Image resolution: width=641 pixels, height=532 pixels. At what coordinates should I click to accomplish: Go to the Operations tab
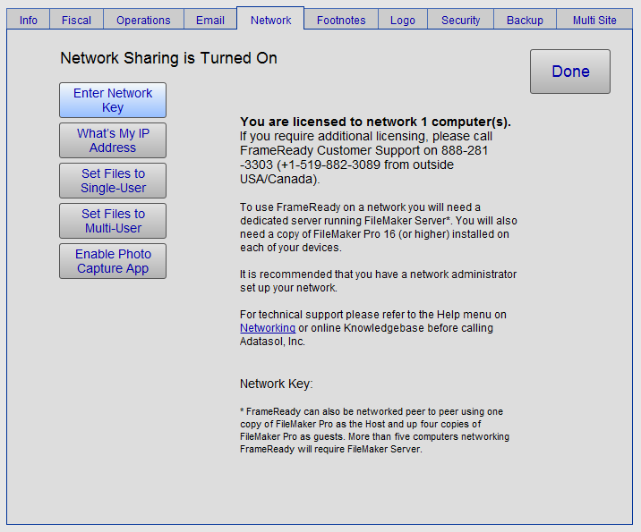[x=143, y=20]
